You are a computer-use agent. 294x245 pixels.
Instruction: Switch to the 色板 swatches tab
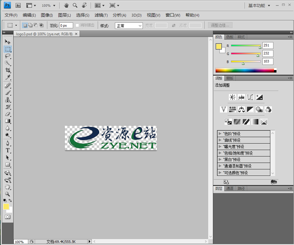229,37
